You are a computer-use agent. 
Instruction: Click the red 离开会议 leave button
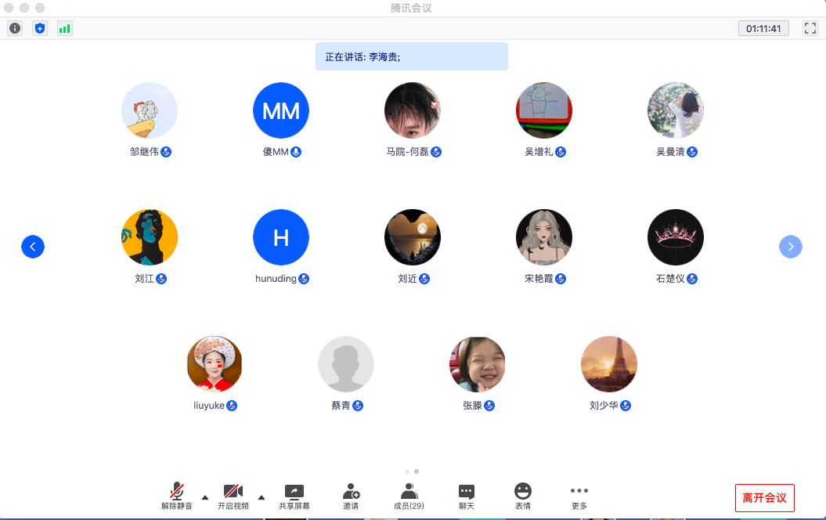pos(765,498)
